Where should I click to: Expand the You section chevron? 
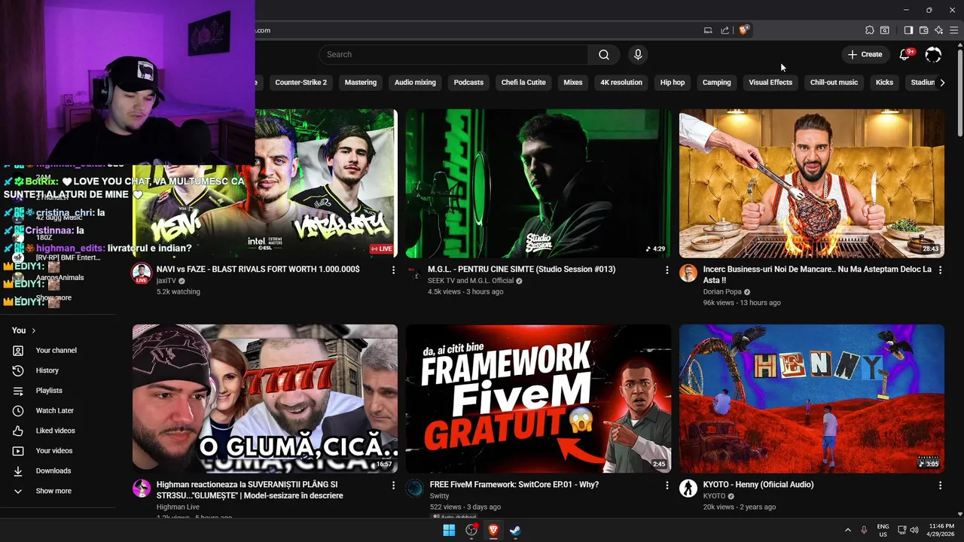pos(33,330)
